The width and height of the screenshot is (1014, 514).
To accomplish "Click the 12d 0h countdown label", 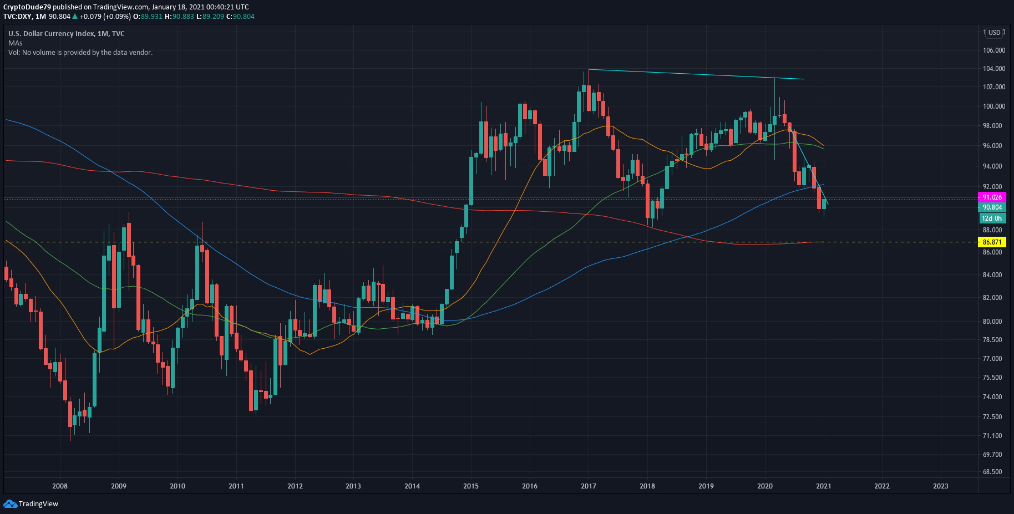I will point(992,218).
